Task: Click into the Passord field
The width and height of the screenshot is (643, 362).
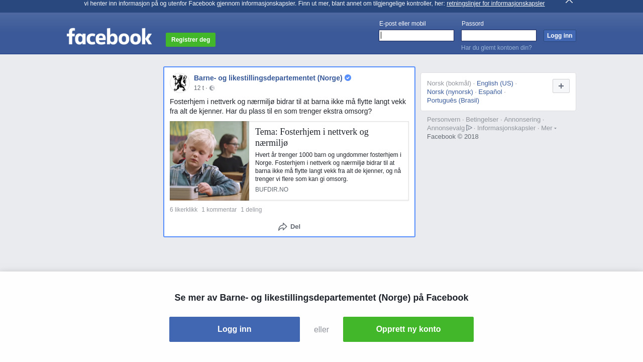Action: point(499,35)
